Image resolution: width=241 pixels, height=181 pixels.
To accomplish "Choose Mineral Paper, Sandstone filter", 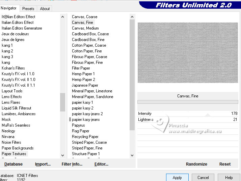I will (92, 97).
